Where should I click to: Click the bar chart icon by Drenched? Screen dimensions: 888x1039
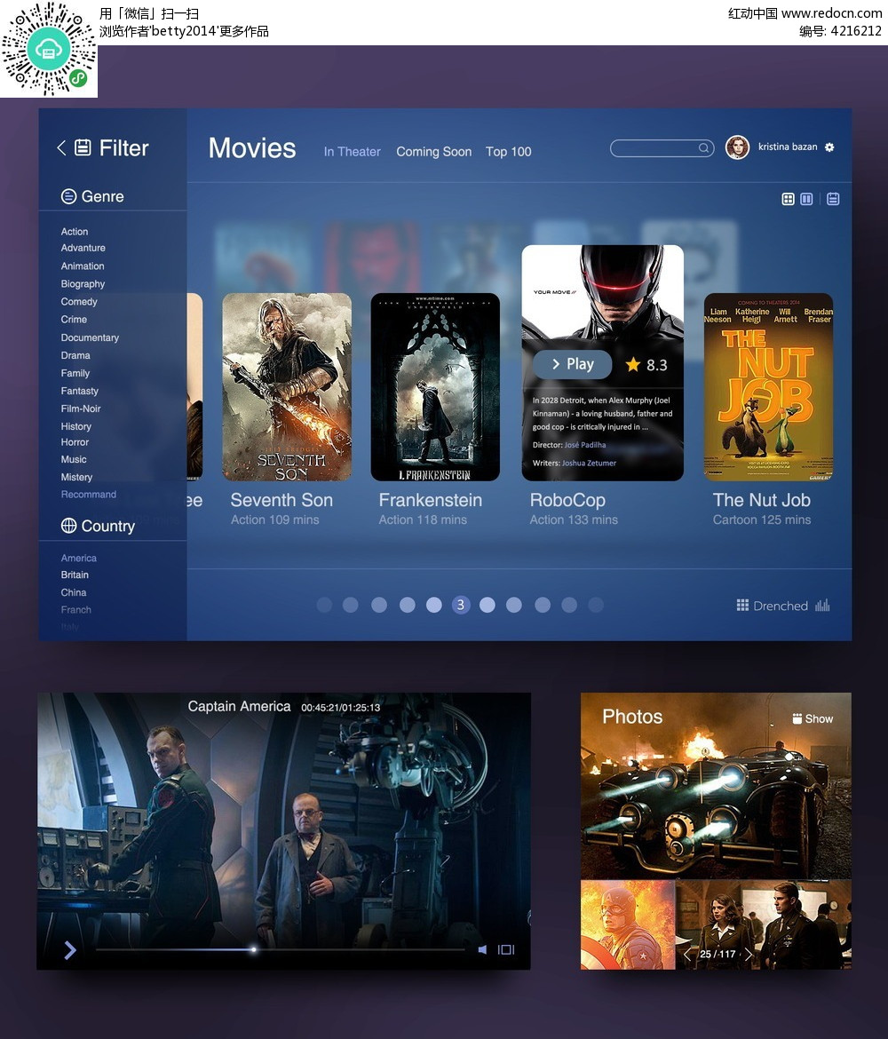(x=822, y=605)
